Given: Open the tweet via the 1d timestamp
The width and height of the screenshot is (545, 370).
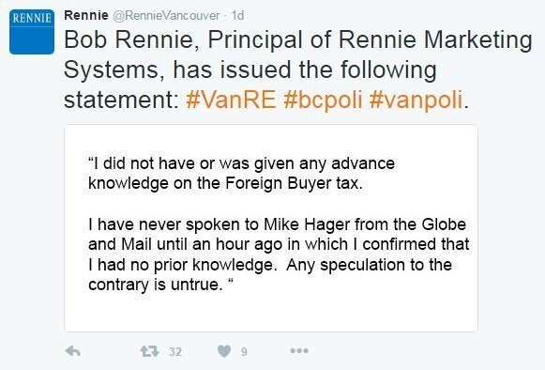Looking at the screenshot, I should 237,16.
